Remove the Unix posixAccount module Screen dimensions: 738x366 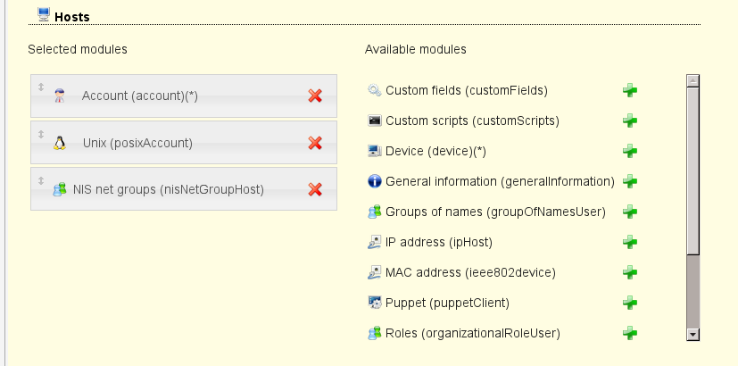pos(314,143)
